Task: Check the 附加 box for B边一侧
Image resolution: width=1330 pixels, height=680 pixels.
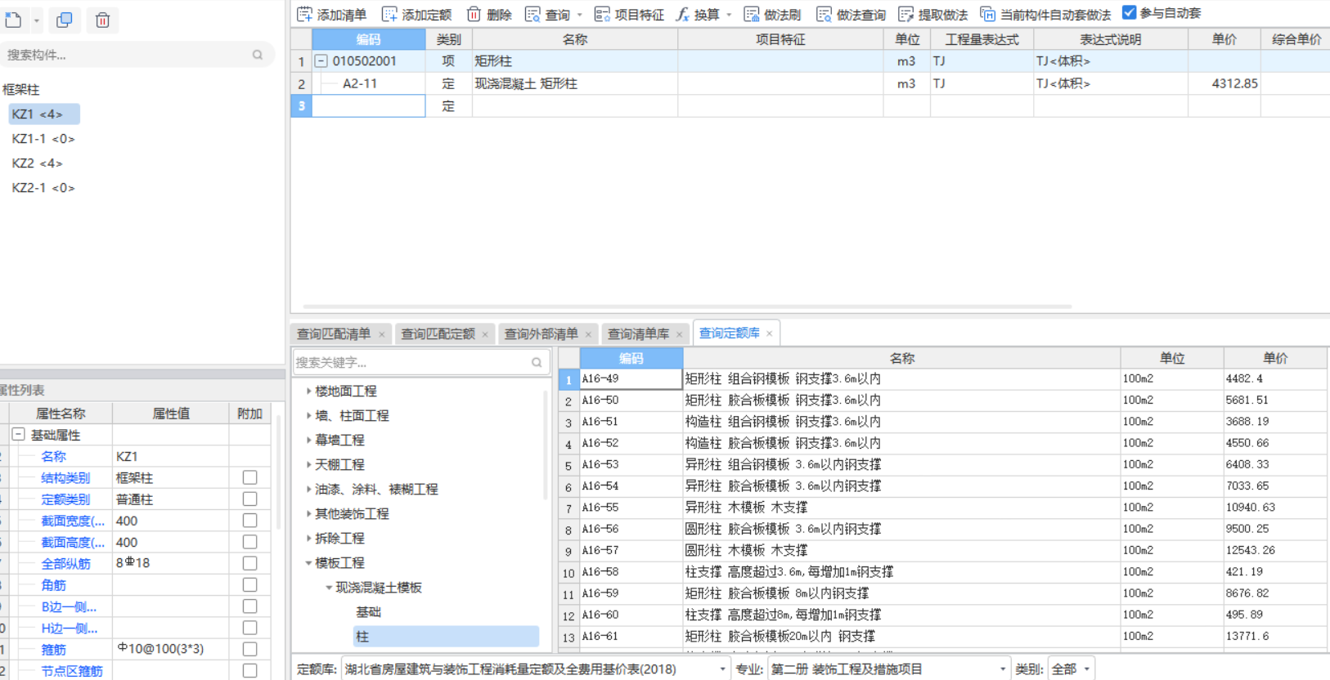Action: [x=250, y=606]
